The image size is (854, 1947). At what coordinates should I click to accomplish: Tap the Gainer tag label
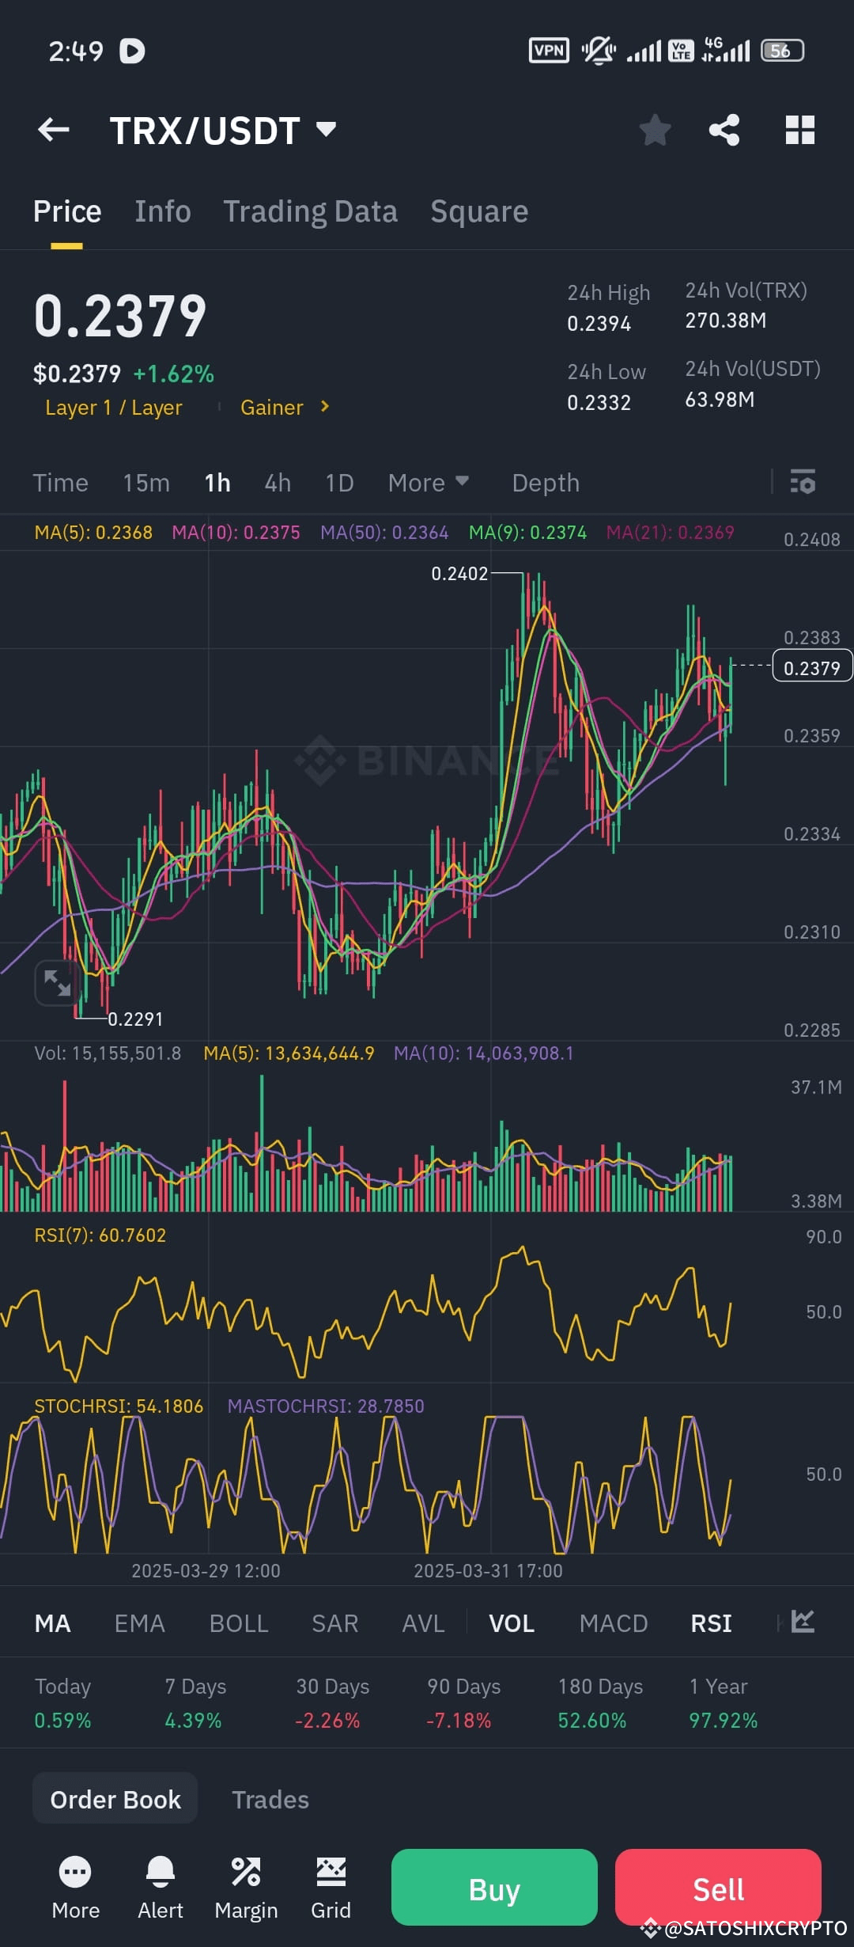(272, 408)
